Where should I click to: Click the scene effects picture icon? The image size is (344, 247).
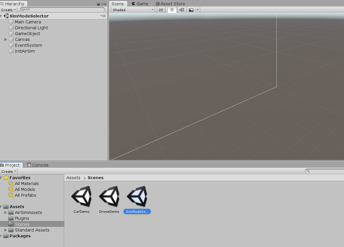pos(190,10)
